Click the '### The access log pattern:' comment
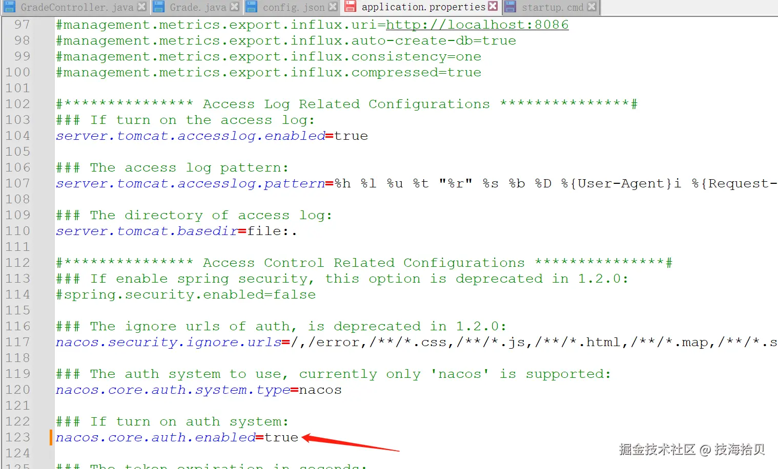This screenshot has height=469, width=778. coord(172,167)
